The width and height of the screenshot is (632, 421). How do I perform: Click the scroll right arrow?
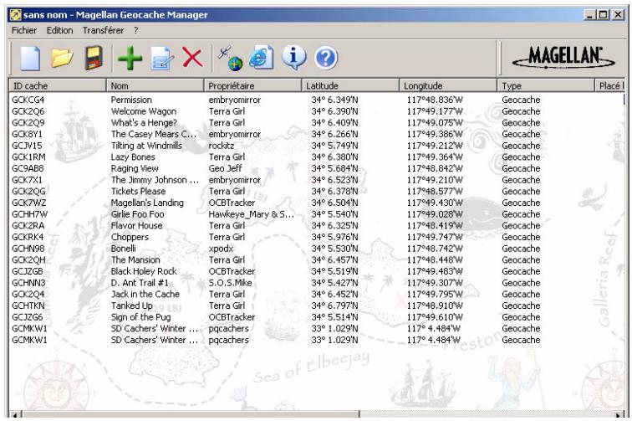point(619,414)
